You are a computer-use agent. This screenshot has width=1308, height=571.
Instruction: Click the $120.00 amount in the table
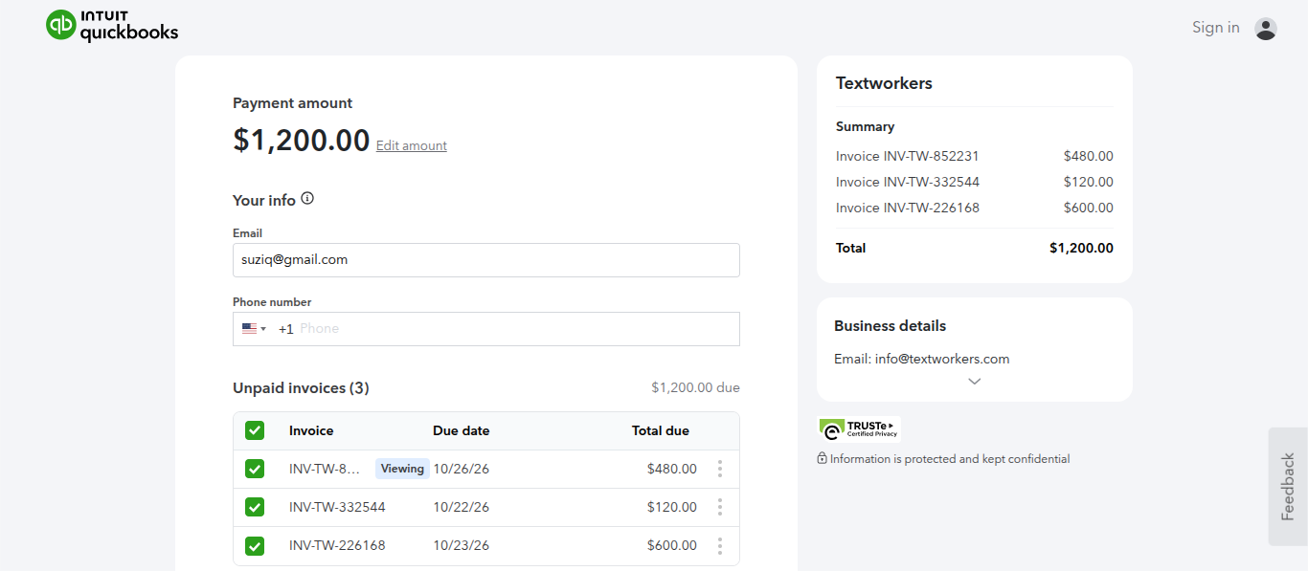(671, 507)
